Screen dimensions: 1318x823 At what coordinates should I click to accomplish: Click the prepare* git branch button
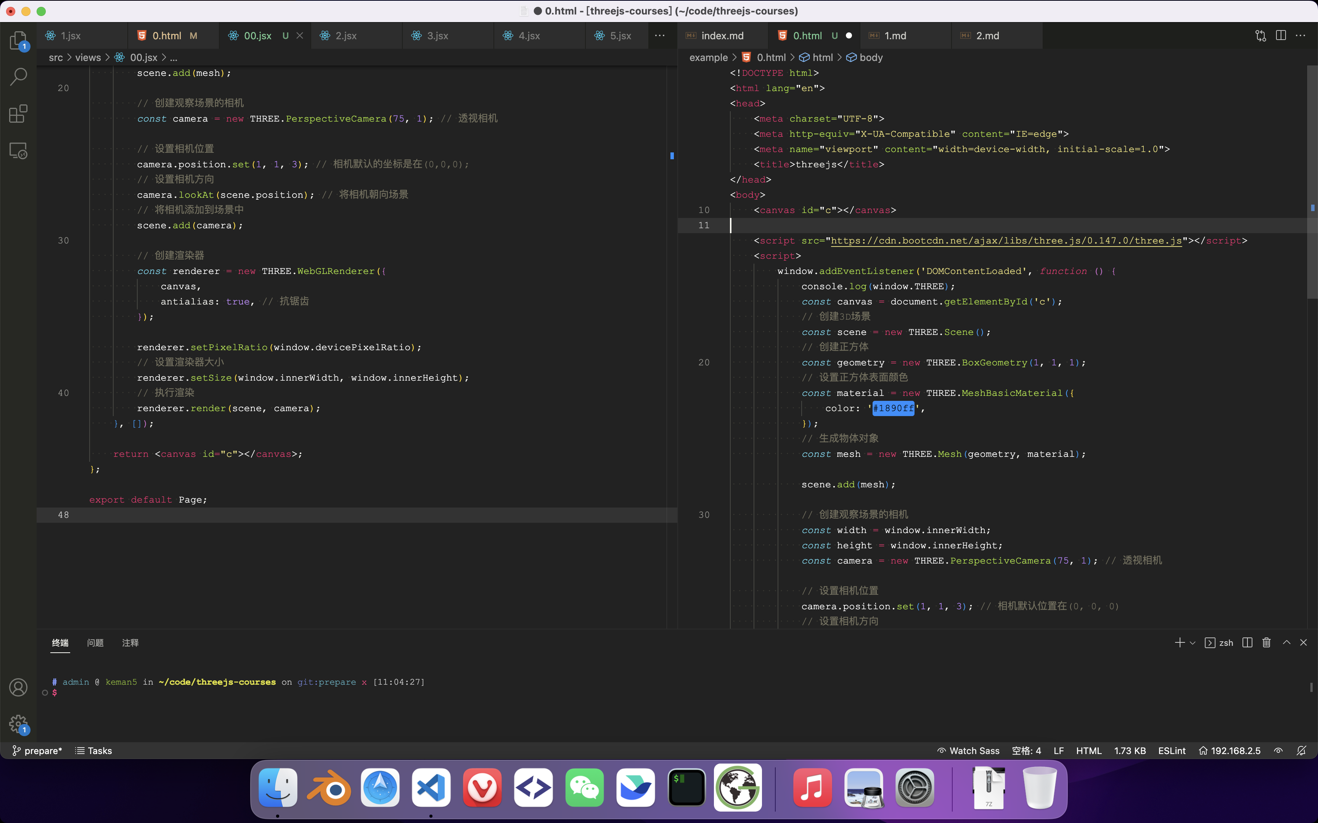(x=37, y=751)
